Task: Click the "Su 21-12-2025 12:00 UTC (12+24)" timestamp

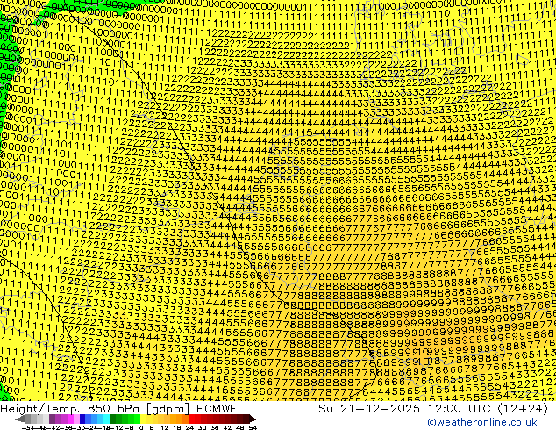Action: pos(433,409)
